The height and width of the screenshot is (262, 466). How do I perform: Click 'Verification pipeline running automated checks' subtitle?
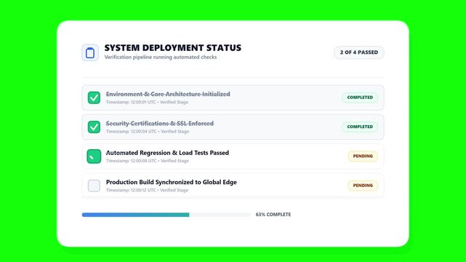click(161, 57)
